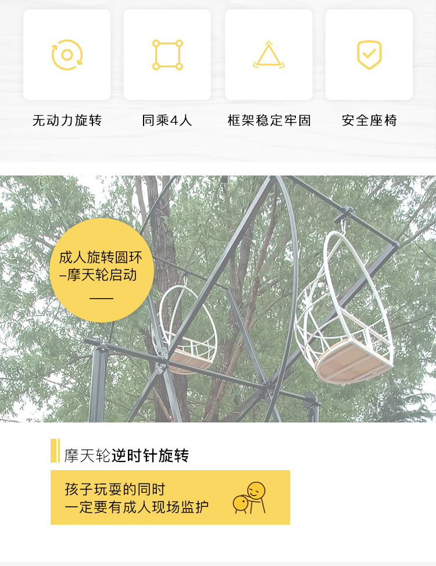Click the yellow double-bar heading marker
Screen dimensions: 436x566
pos(55,450)
